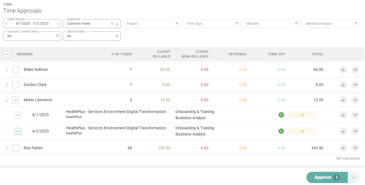Click the Approve 2 button

click(327, 177)
